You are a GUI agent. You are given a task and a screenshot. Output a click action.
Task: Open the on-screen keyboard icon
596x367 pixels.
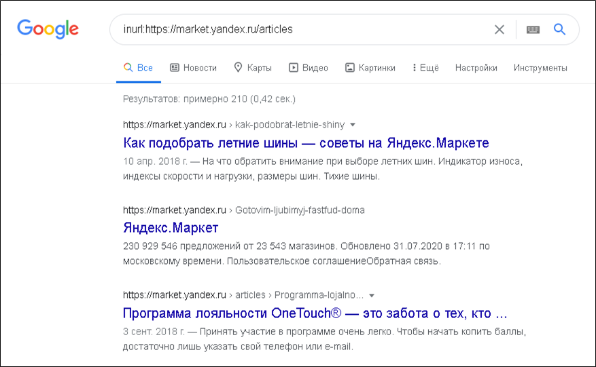click(x=533, y=30)
